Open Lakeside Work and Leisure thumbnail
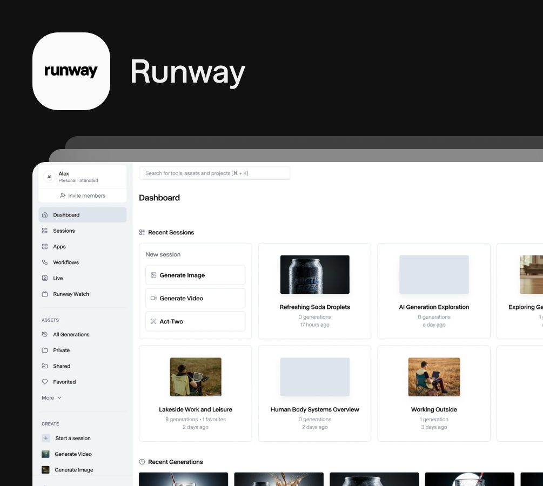The image size is (543, 486). coord(196,376)
